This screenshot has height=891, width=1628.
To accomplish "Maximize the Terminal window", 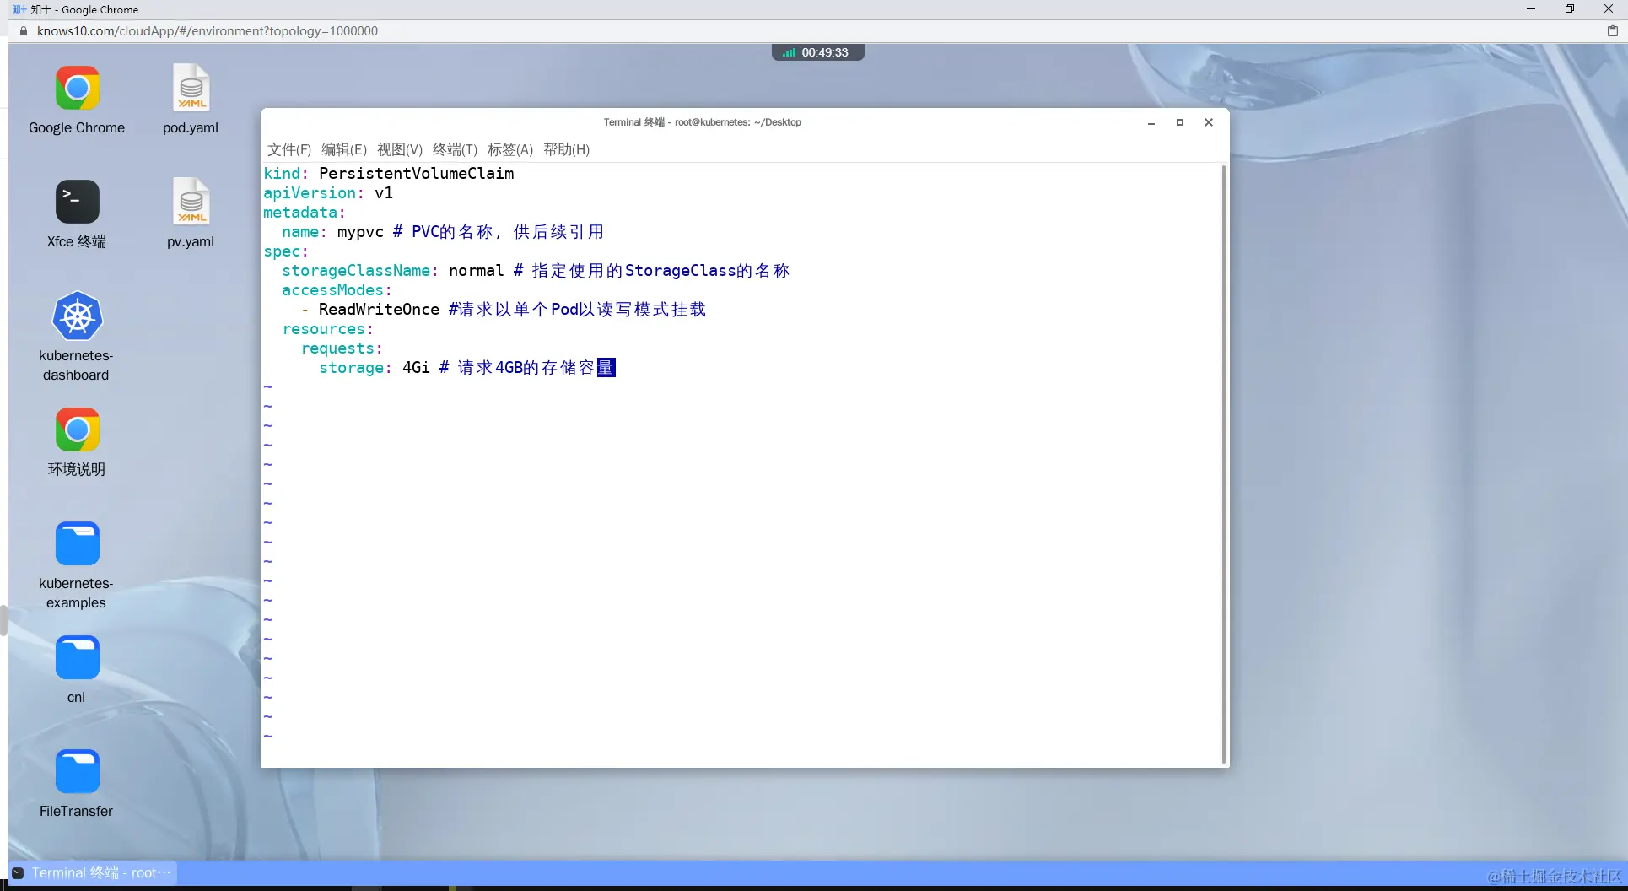I will (1180, 123).
